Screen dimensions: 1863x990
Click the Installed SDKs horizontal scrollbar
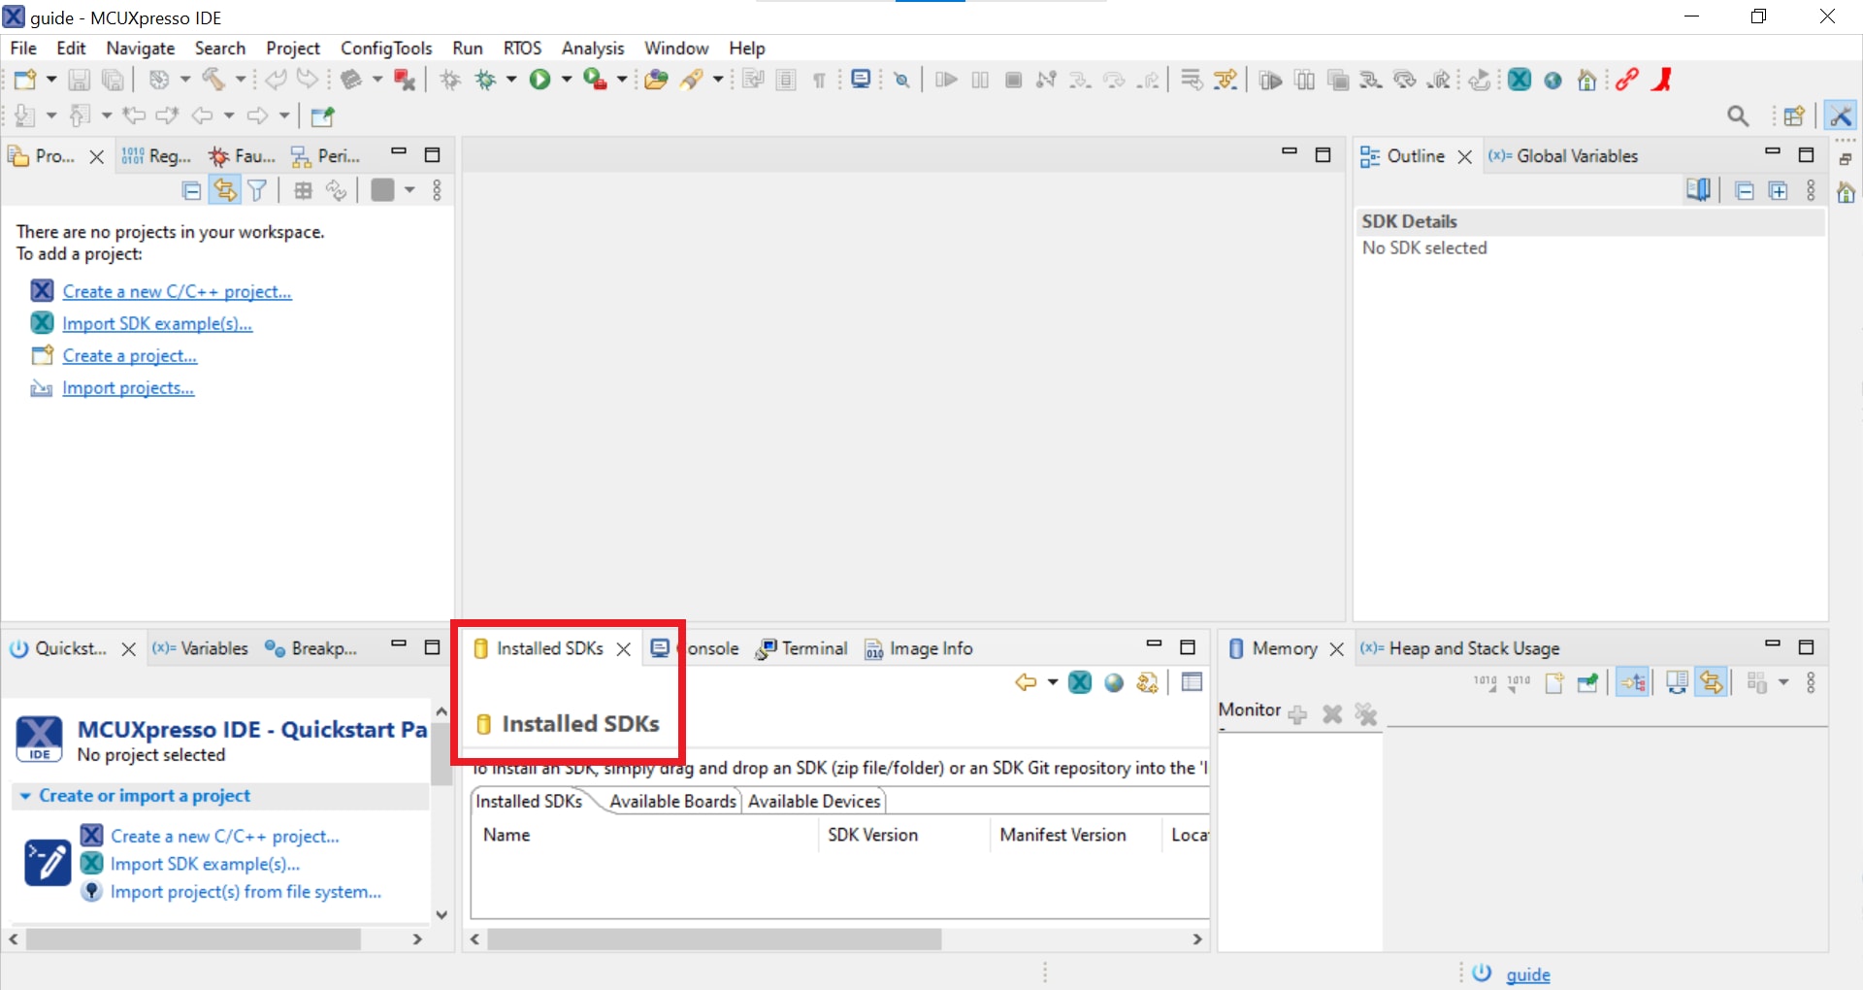pyautogui.click(x=714, y=940)
